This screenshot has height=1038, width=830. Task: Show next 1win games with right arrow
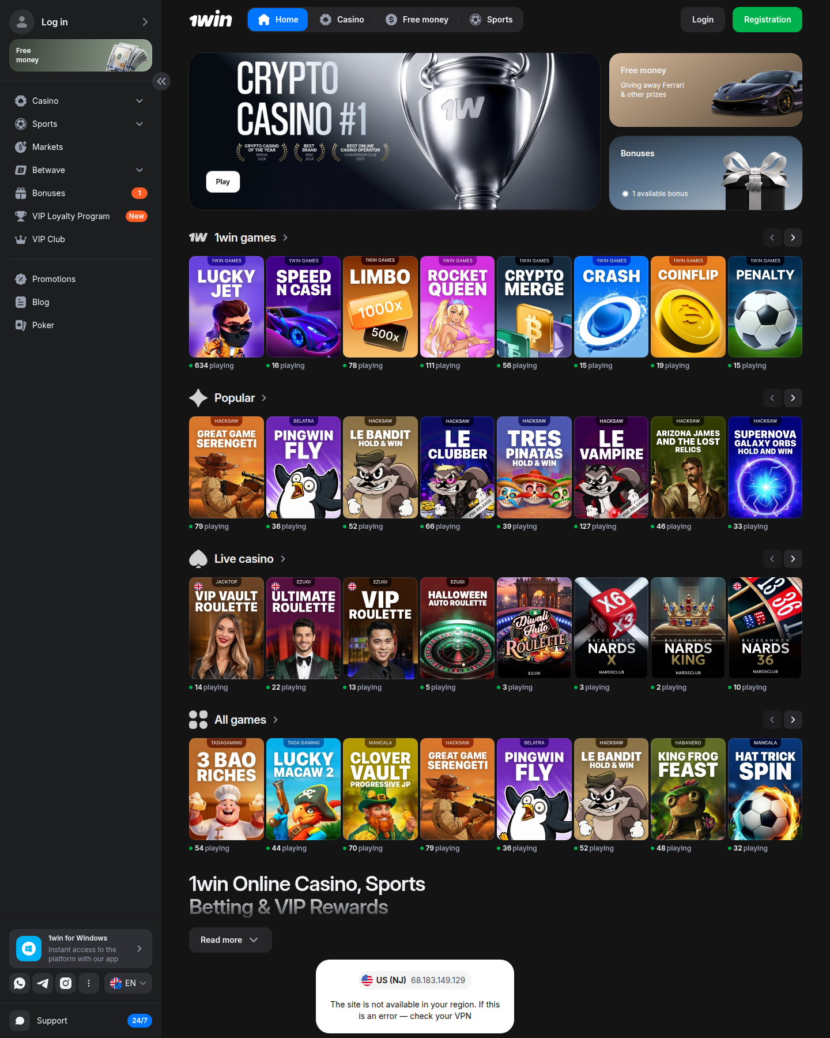793,238
